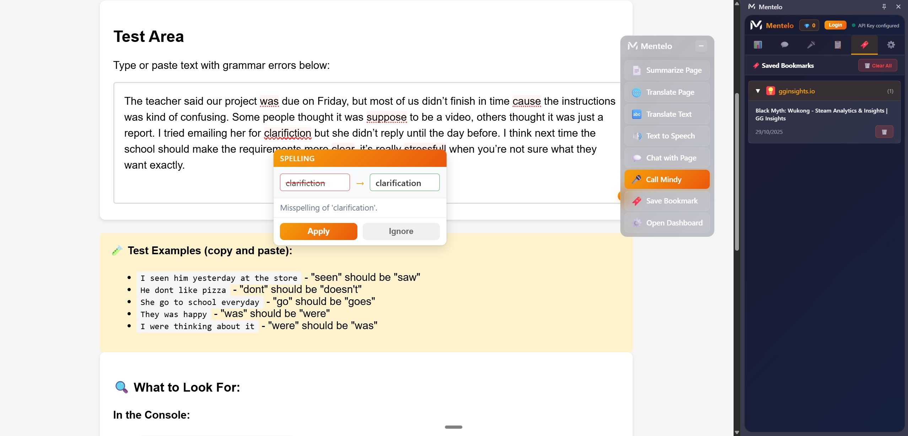The height and width of the screenshot is (436, 908).
Task: Switch to the microphone voice tab
Action: coord(811,45)
